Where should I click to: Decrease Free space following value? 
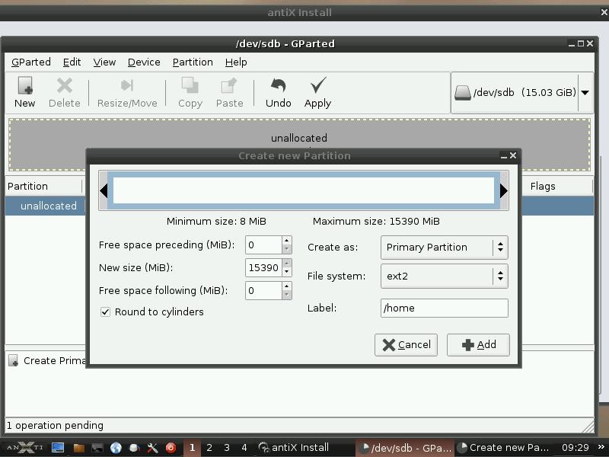(x=287, y=295)
